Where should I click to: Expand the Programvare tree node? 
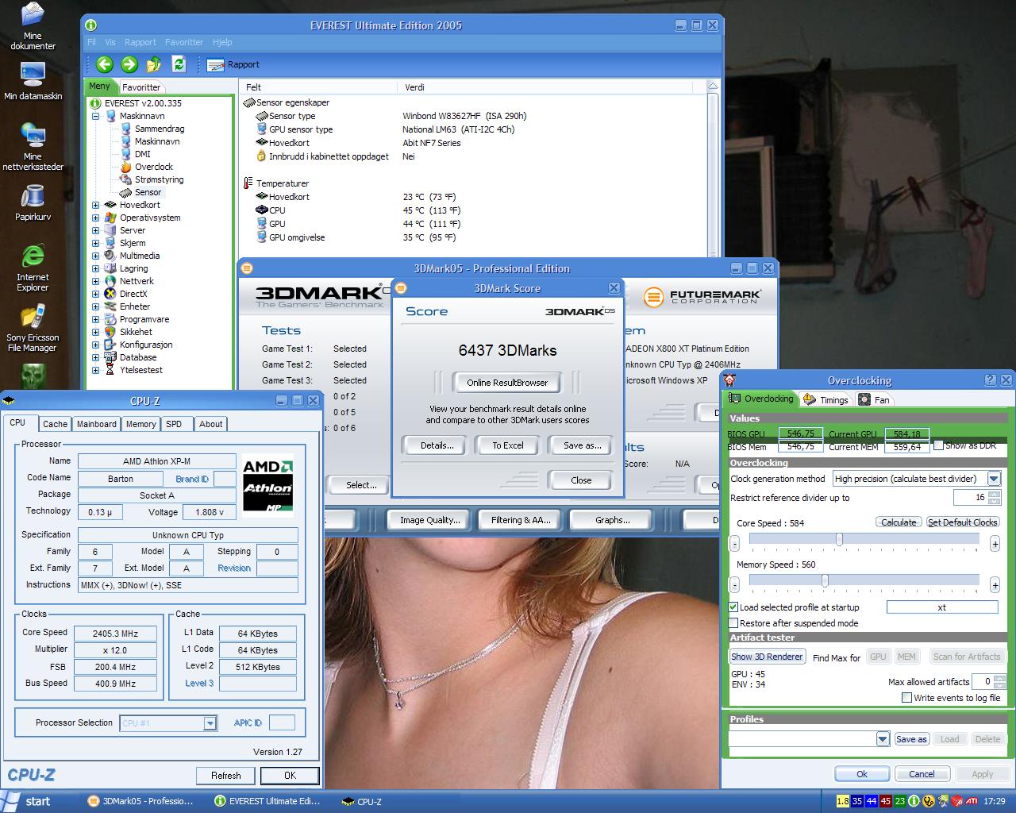[96, 319]
